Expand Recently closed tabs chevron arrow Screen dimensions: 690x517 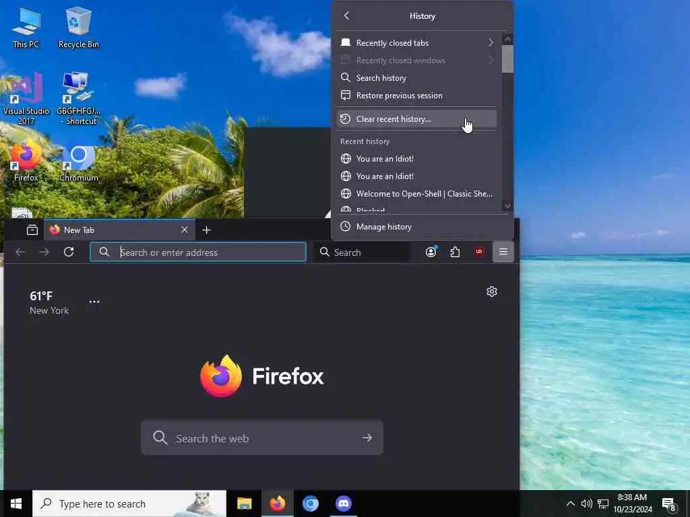pos(491,42)
